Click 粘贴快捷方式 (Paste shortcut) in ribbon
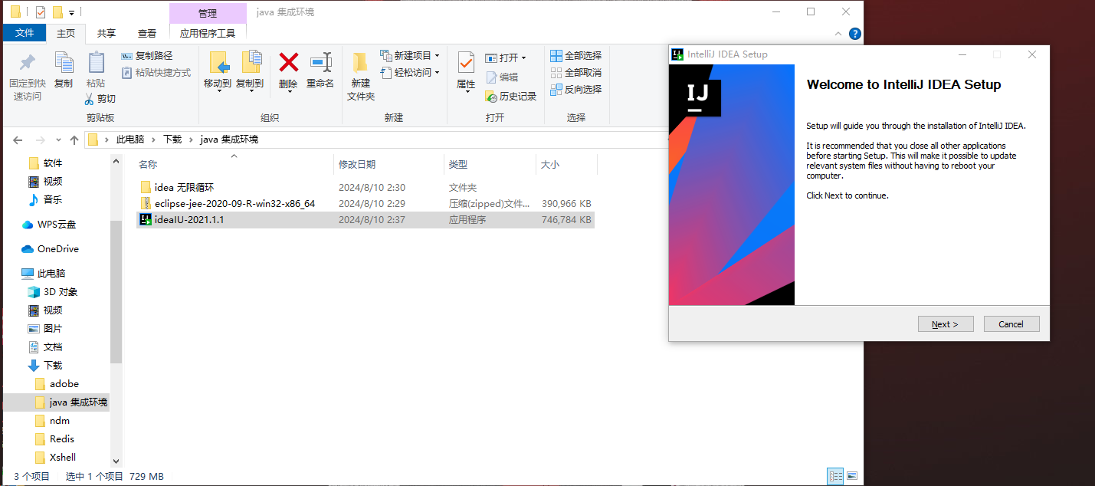Viewport: 1095px width, 486px height. [156, 73]
